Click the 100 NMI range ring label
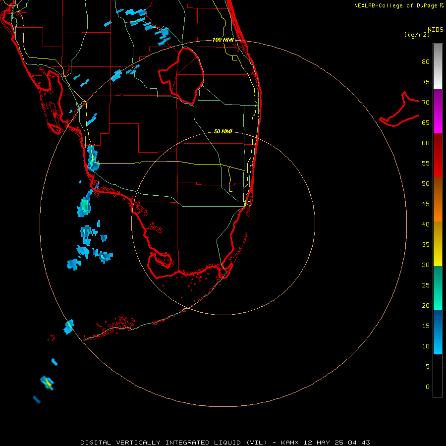 (x=223, y=40)
